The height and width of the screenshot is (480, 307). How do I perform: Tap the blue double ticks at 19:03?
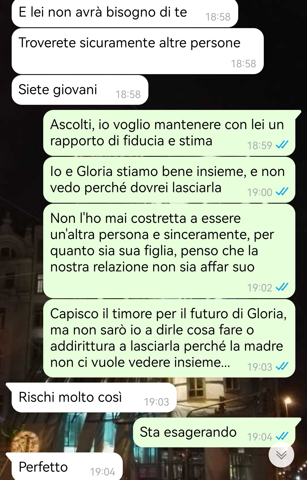coord(282,367)
